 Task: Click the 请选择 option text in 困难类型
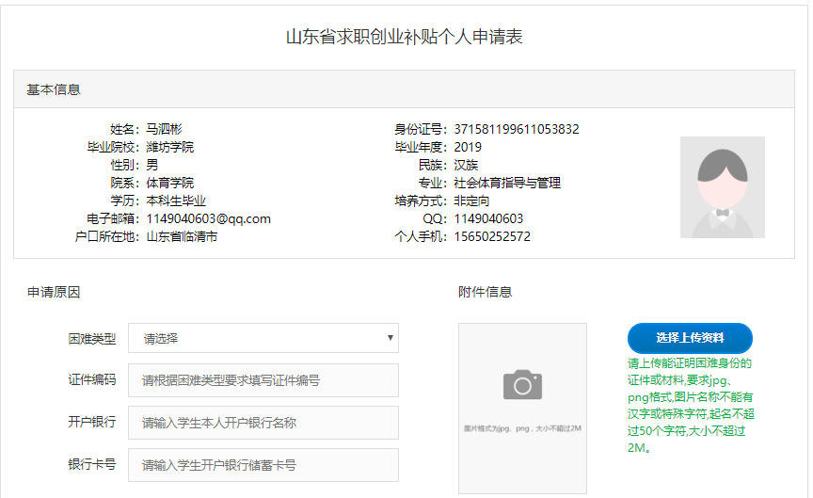[161, 339]
